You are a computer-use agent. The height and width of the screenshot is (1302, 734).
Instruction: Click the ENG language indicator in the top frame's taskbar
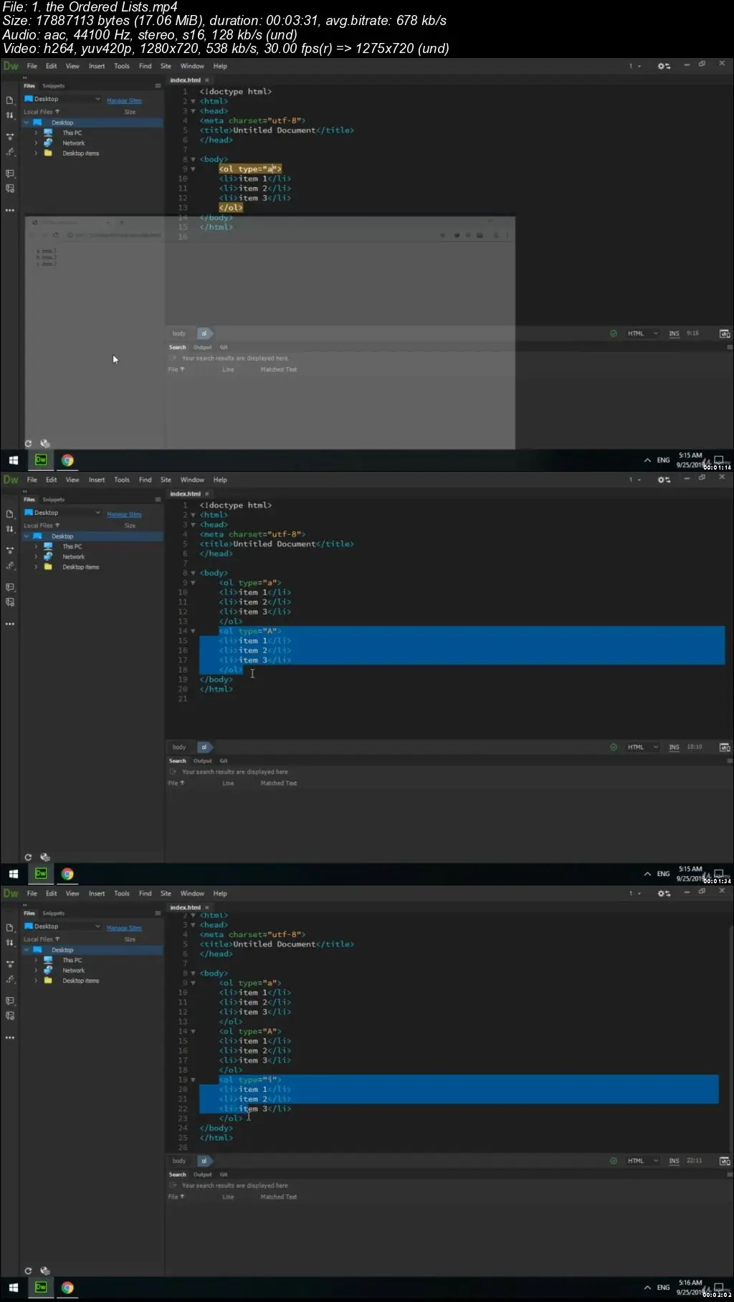pos(663,460)
